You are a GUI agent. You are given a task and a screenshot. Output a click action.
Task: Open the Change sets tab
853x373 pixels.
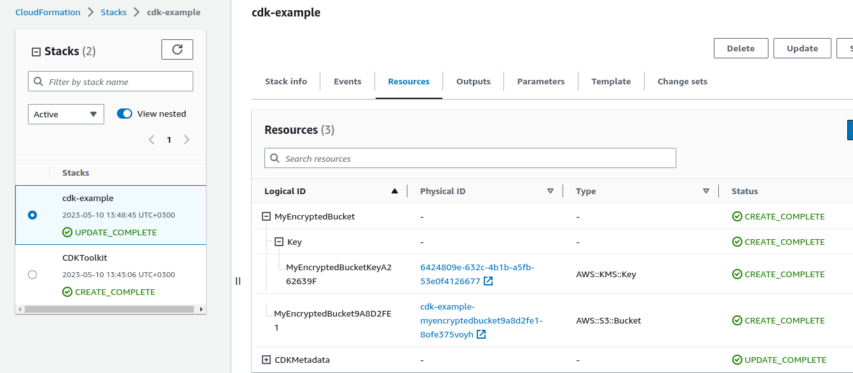[683, 81]
